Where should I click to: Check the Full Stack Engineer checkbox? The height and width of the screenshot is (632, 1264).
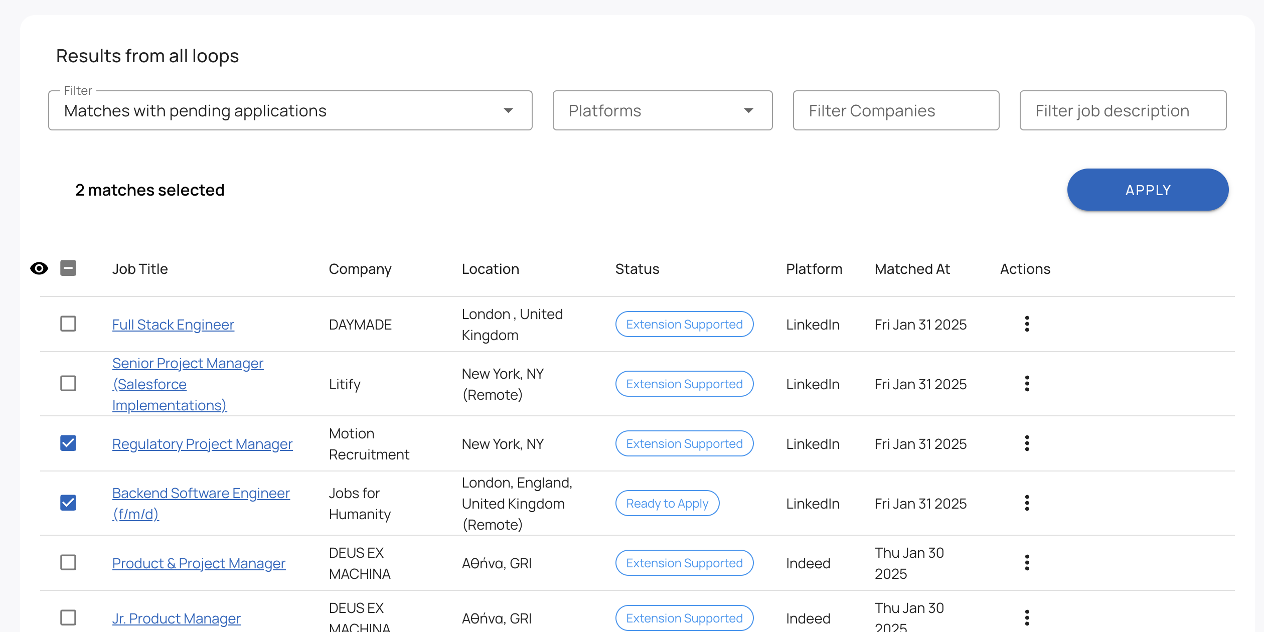click(68, 324)
